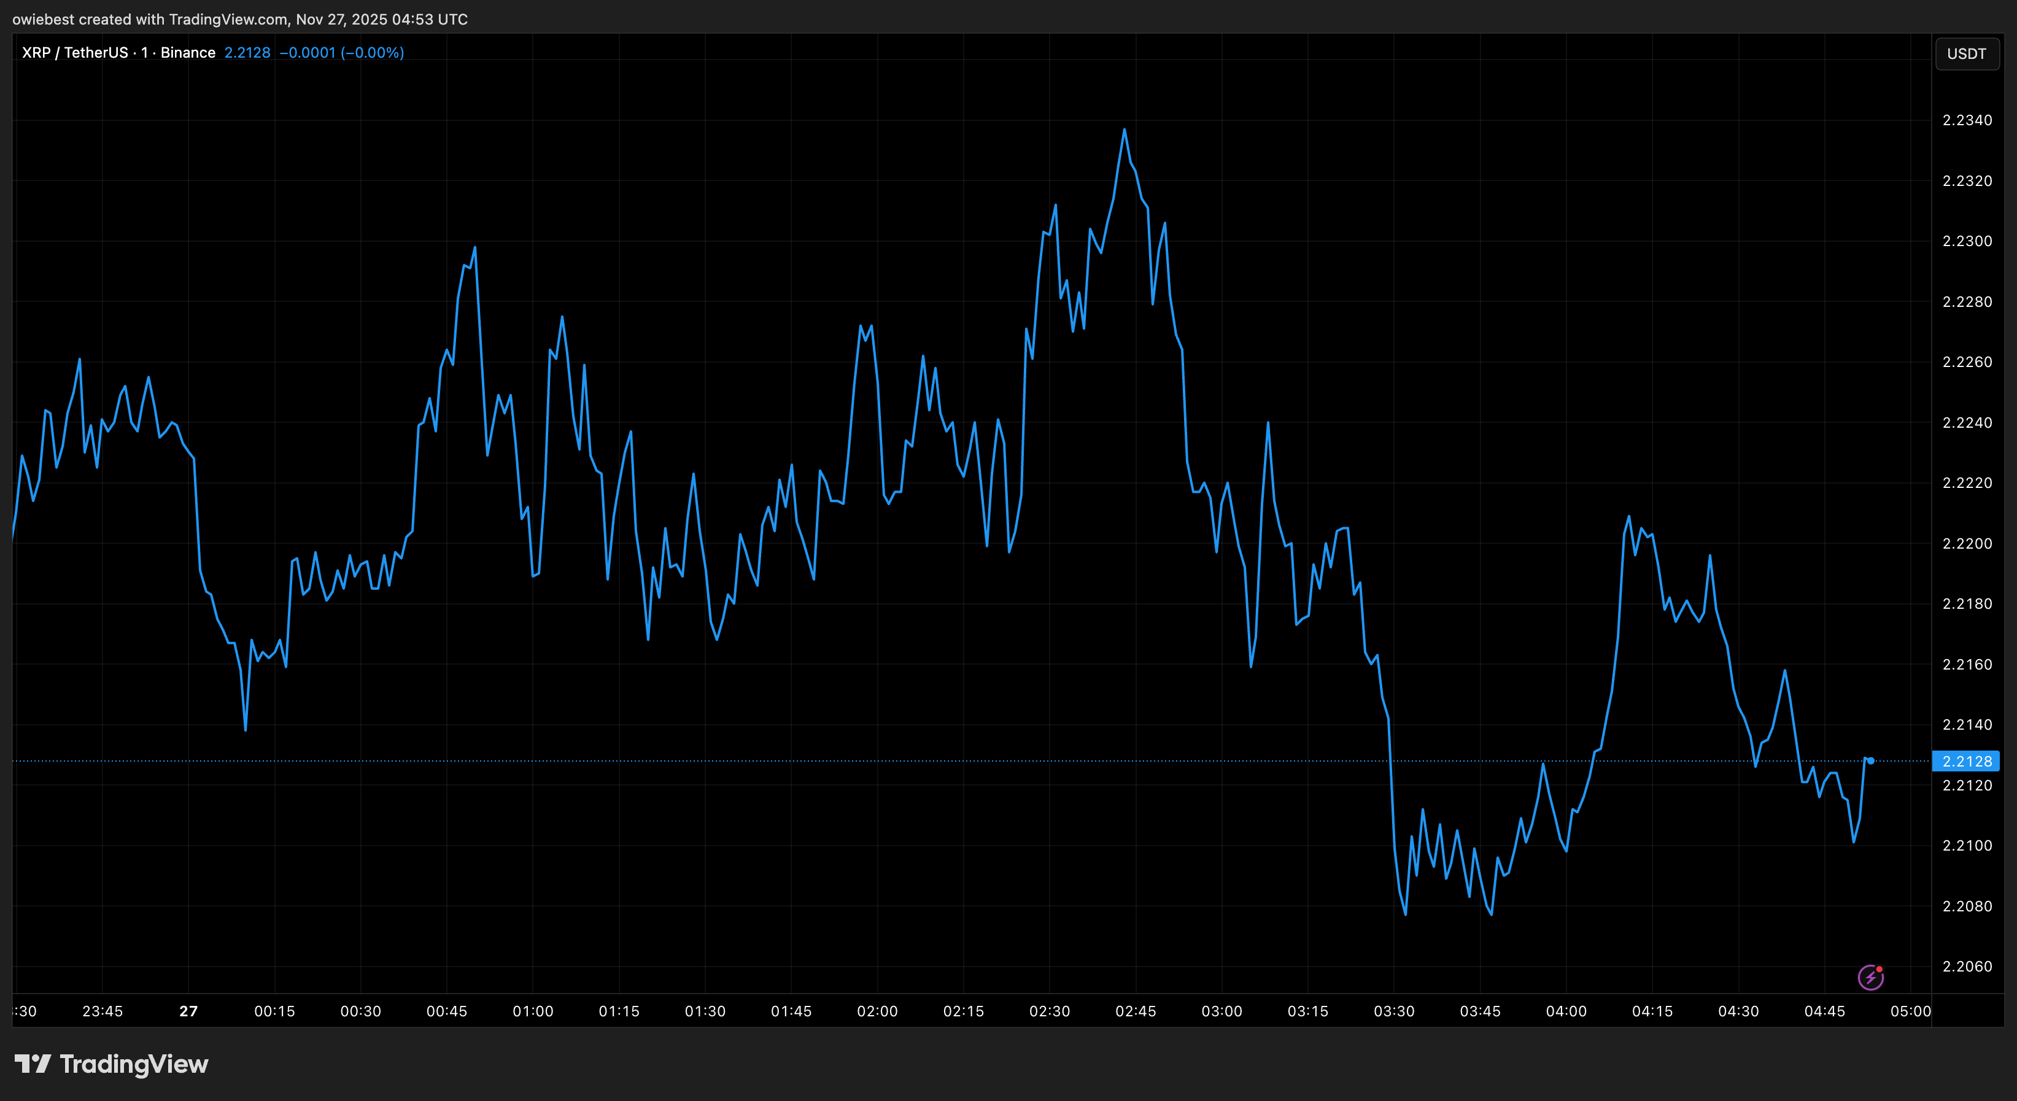The image size is (2017, 1101).
Task: Open the USDT currency selector
Action: click(1966, 53)
